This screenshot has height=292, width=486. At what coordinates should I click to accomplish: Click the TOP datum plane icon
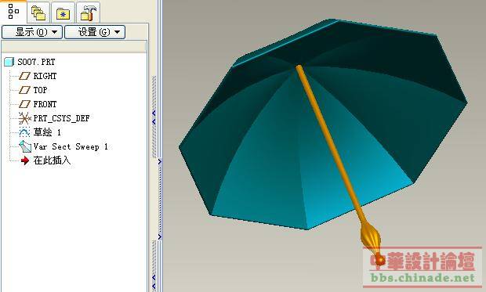click(24, 90)
